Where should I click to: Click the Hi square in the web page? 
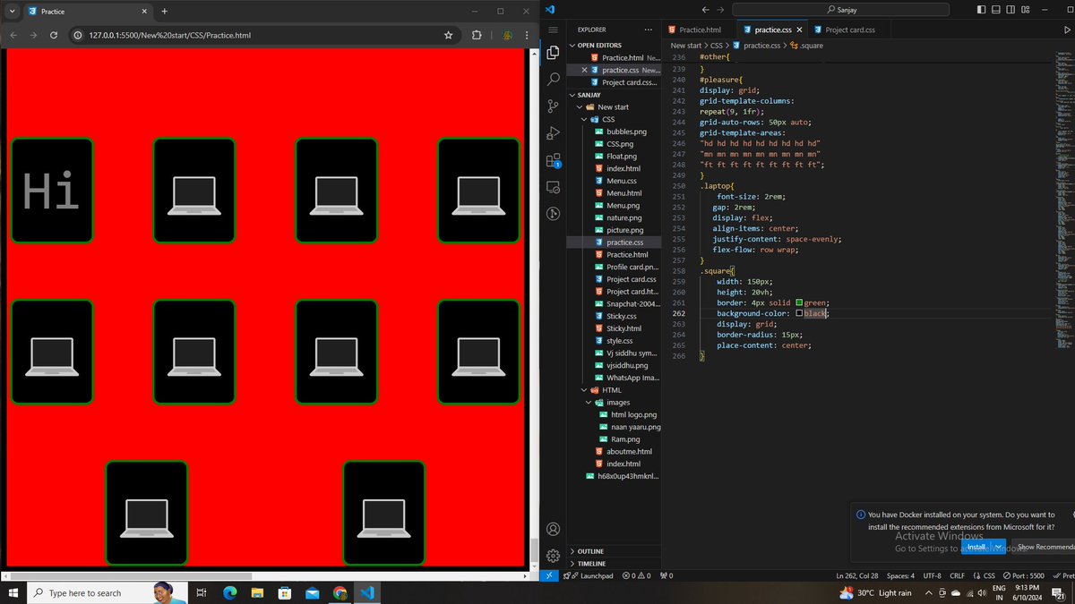click(x=52, y=191)
